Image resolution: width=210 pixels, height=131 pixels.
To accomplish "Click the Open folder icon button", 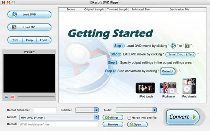I will coord(137,124).
